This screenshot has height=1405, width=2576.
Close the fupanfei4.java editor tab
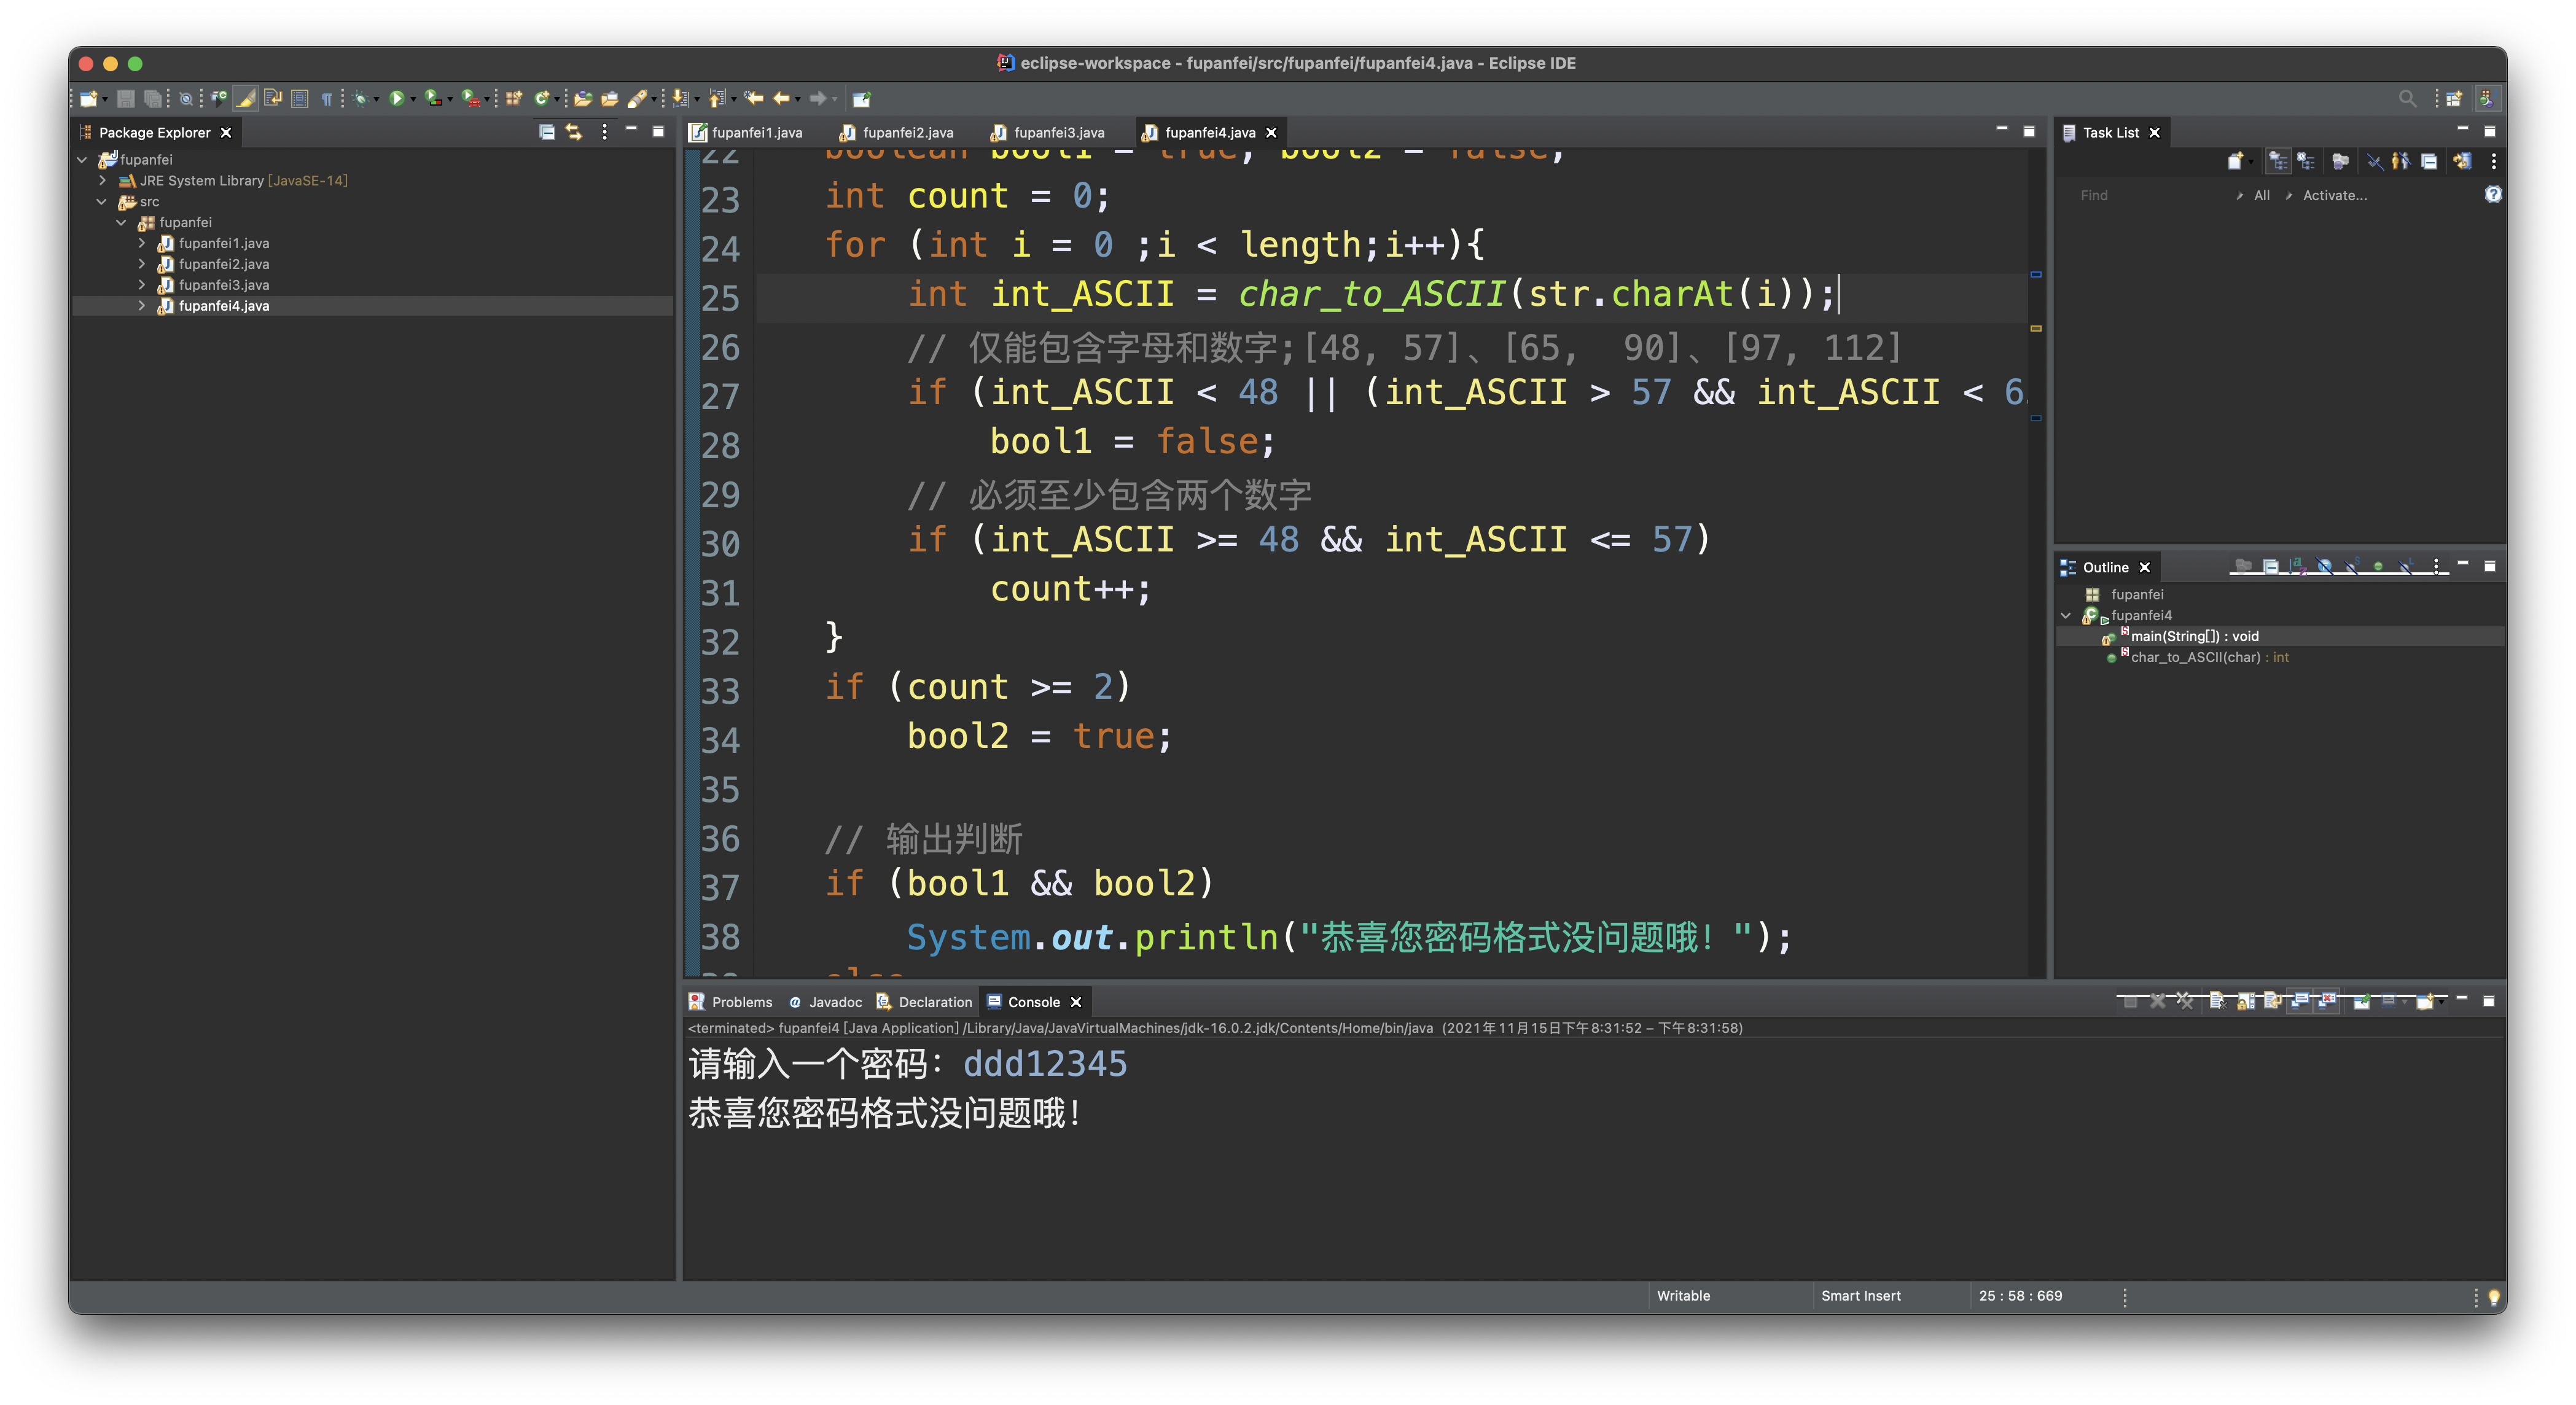point(1271,132)
